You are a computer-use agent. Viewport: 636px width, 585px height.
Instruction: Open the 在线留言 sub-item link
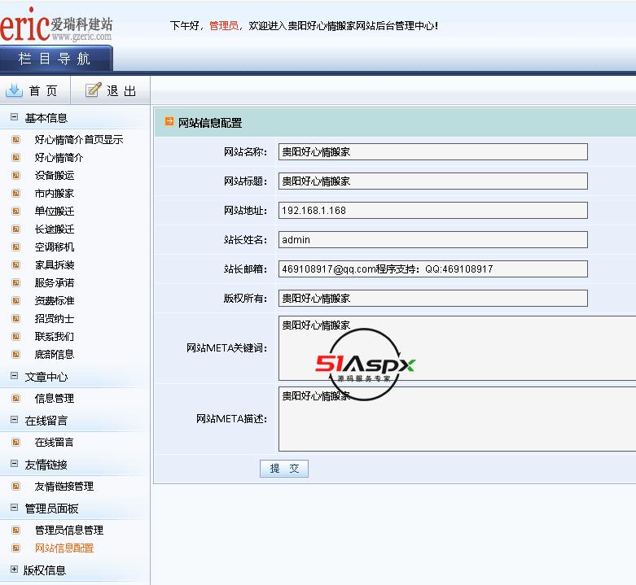click(x=55, y=443)
